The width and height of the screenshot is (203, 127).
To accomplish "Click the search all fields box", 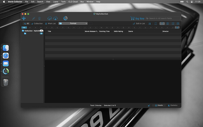I will tap(163, 18).
